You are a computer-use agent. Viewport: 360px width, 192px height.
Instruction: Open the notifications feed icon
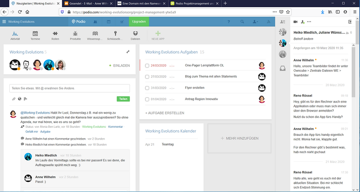(269, 22)
